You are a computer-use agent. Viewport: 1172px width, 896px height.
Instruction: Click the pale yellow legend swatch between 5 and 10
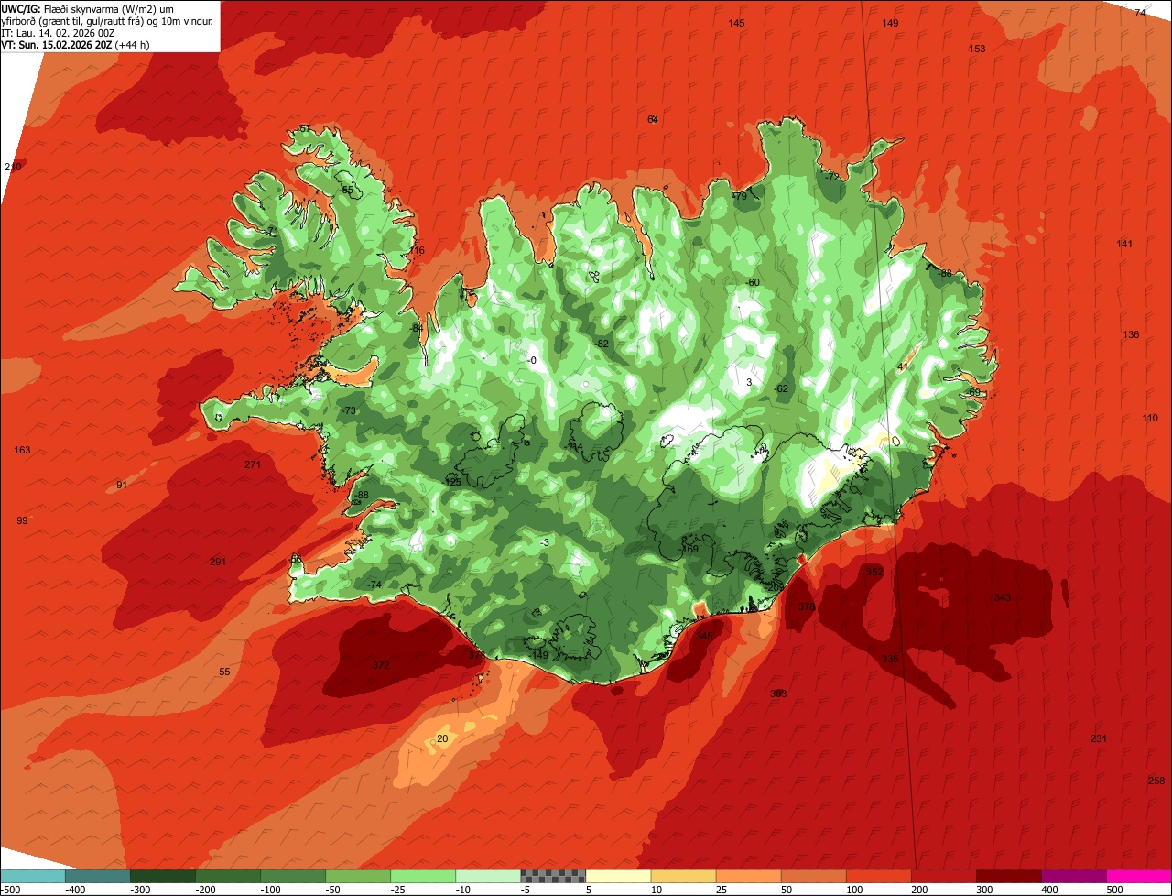tap(618, 876)
